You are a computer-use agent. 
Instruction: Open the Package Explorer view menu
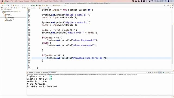click(x=21, y=8)
